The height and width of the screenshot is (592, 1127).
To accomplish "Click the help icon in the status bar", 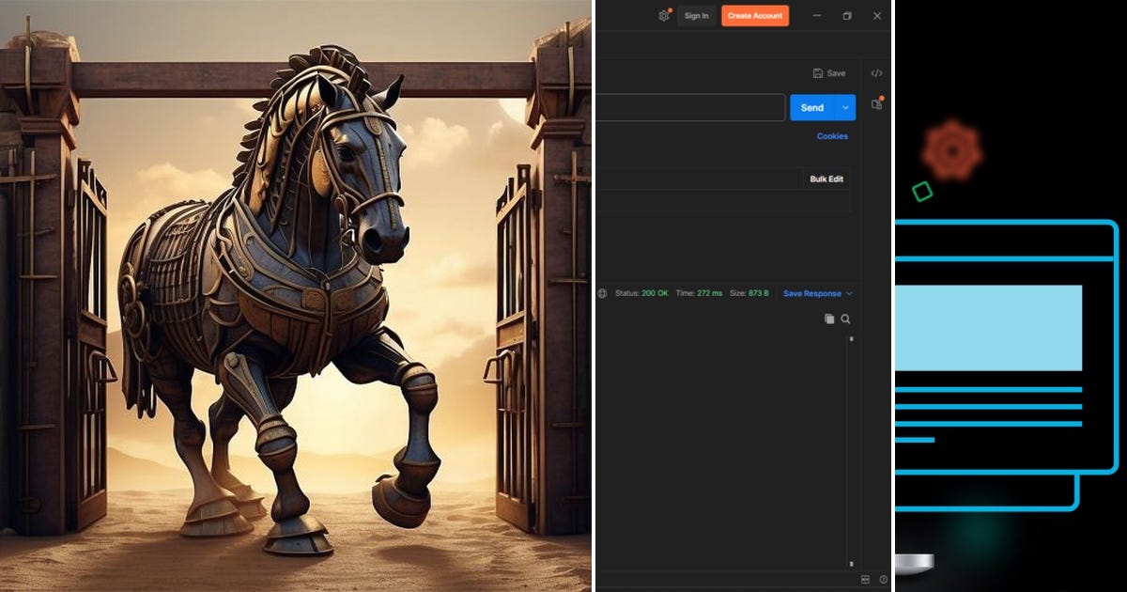I will point(883,580).
